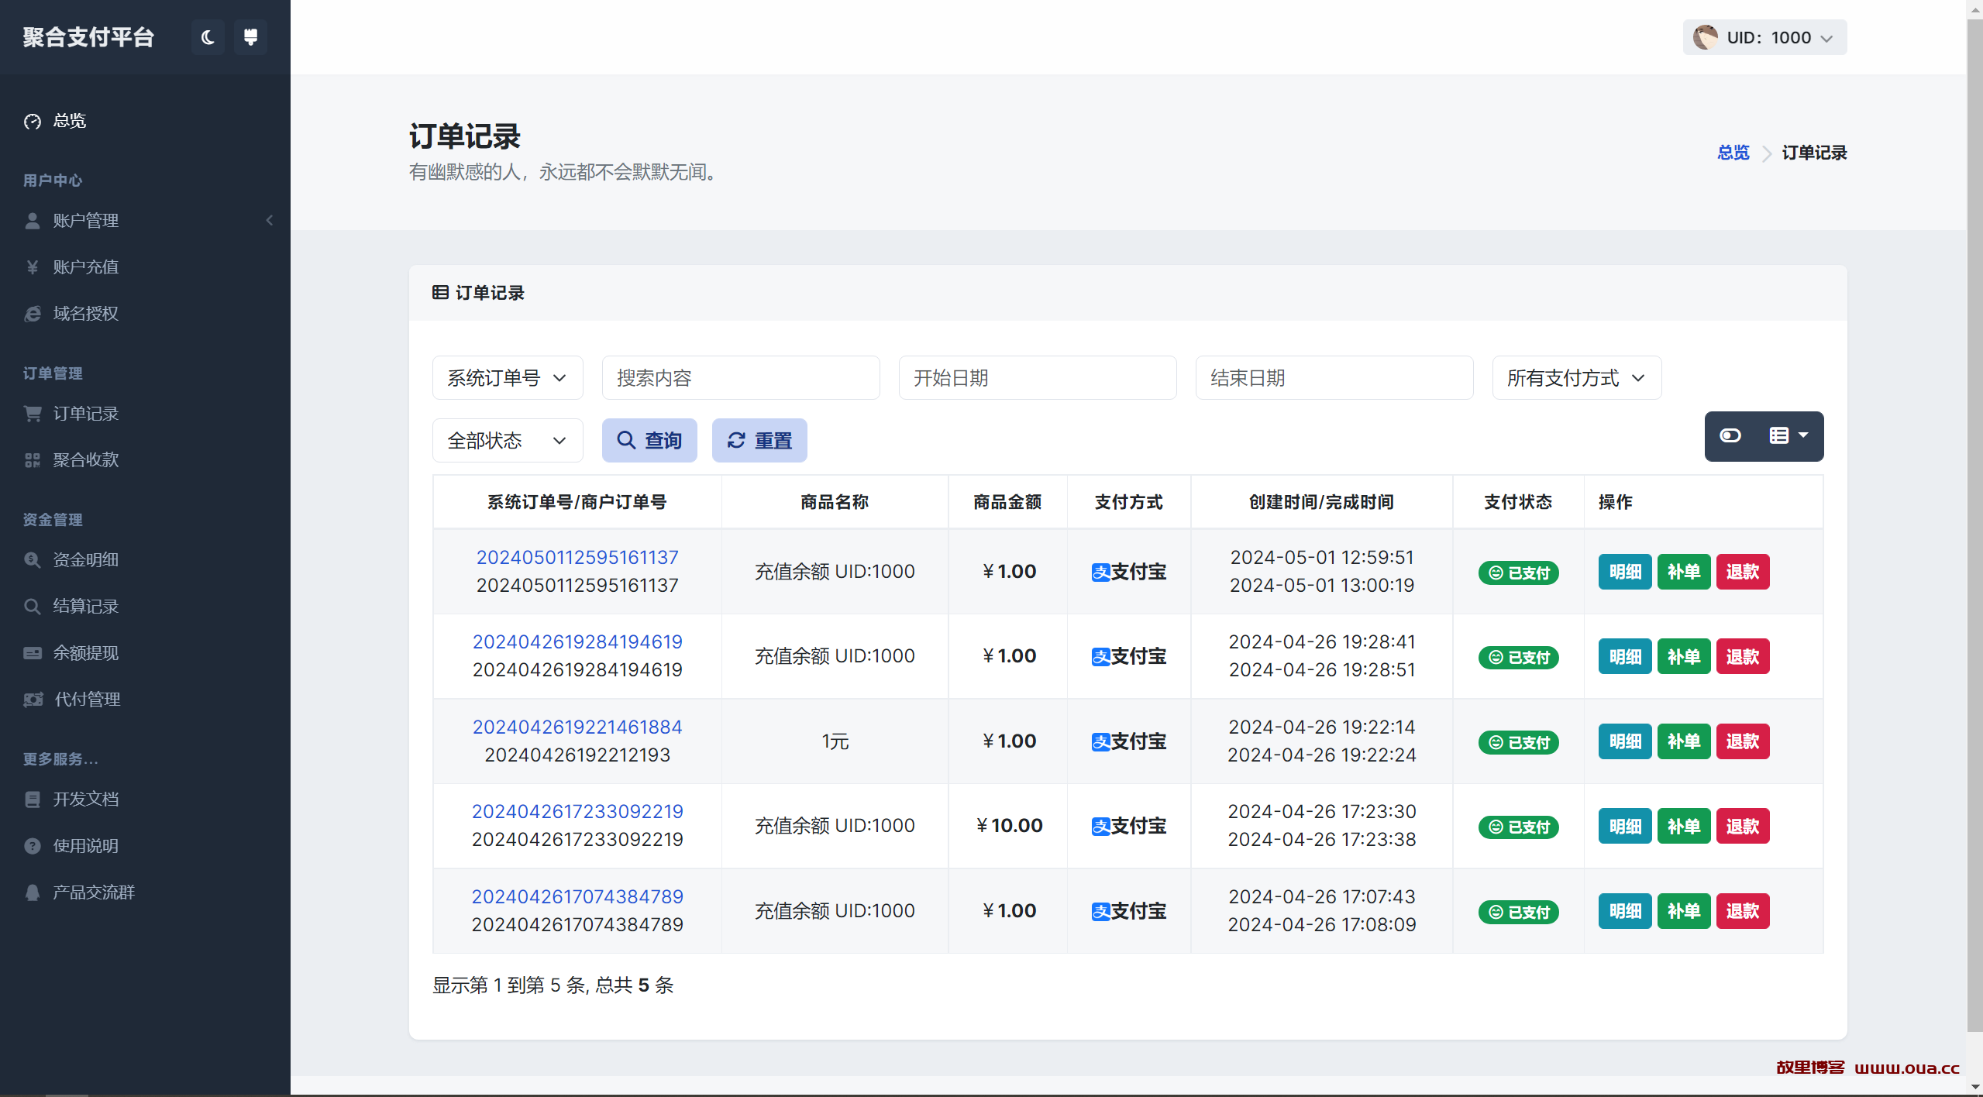The height and width of the screenshot is (1097, 1983).
Task: Open theme settings via the paintbrush icon
Action: (250, 36)
